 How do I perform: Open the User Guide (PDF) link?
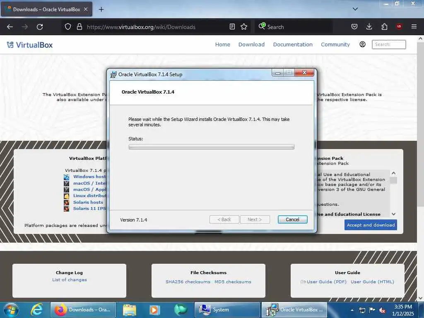326,282
